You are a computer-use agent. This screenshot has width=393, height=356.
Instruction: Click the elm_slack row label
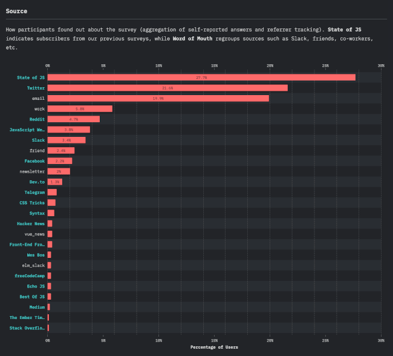[33, 265]
